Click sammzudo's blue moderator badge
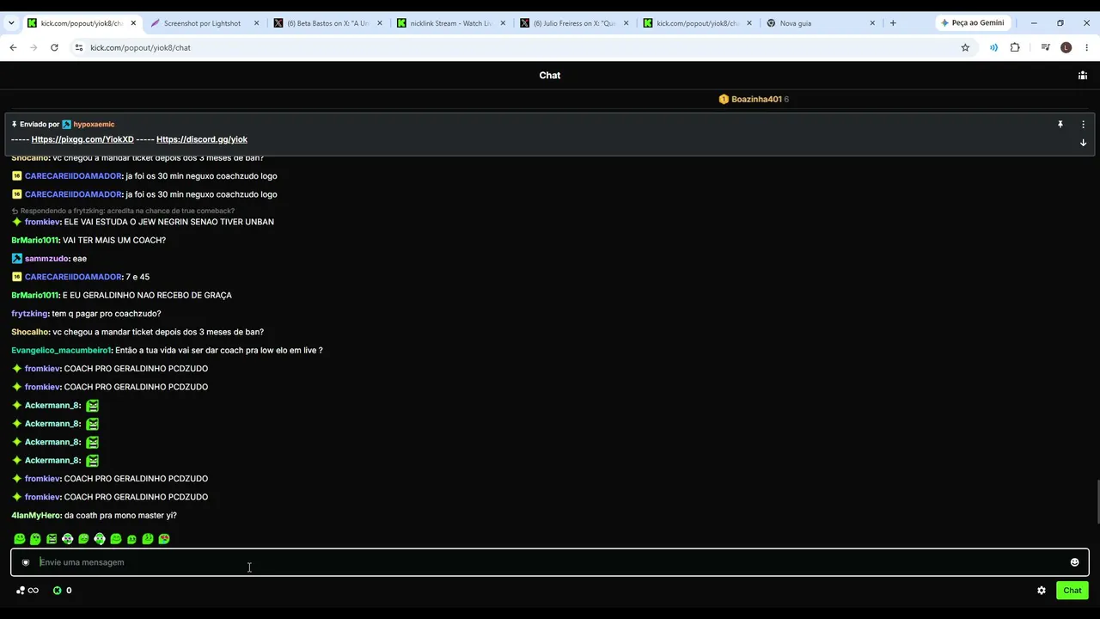Screen dimensions: 1100x619 tap(16, 259)
